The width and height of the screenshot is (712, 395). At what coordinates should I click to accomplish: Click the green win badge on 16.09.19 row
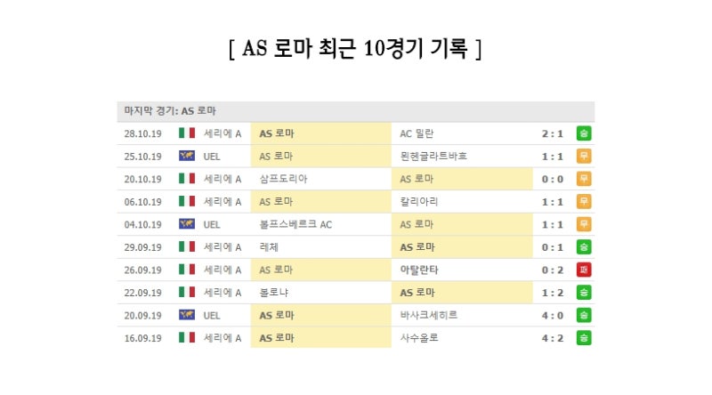pos(584,338)
